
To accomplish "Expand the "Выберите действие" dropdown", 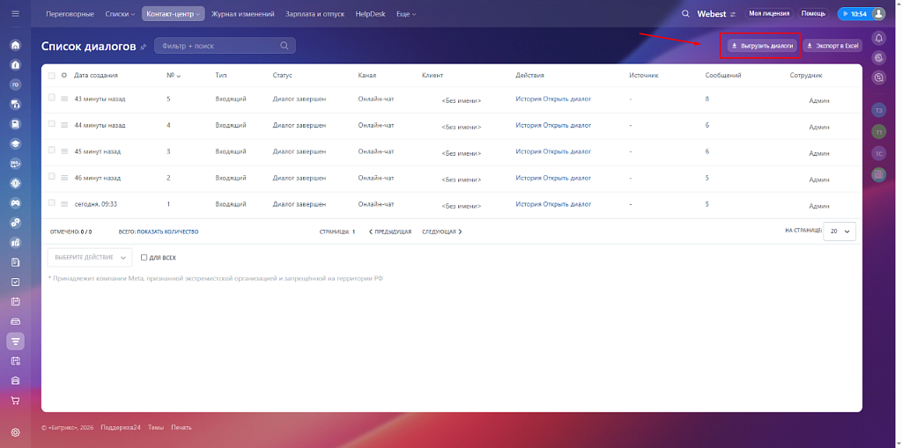I will point(88,257).
